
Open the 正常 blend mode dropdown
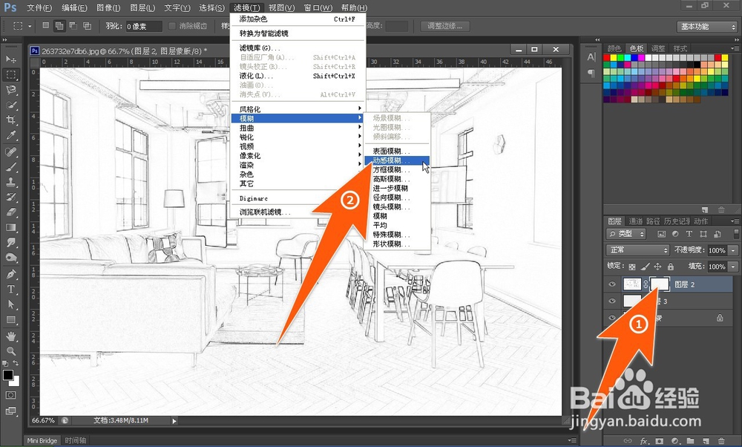pos(637,250)
